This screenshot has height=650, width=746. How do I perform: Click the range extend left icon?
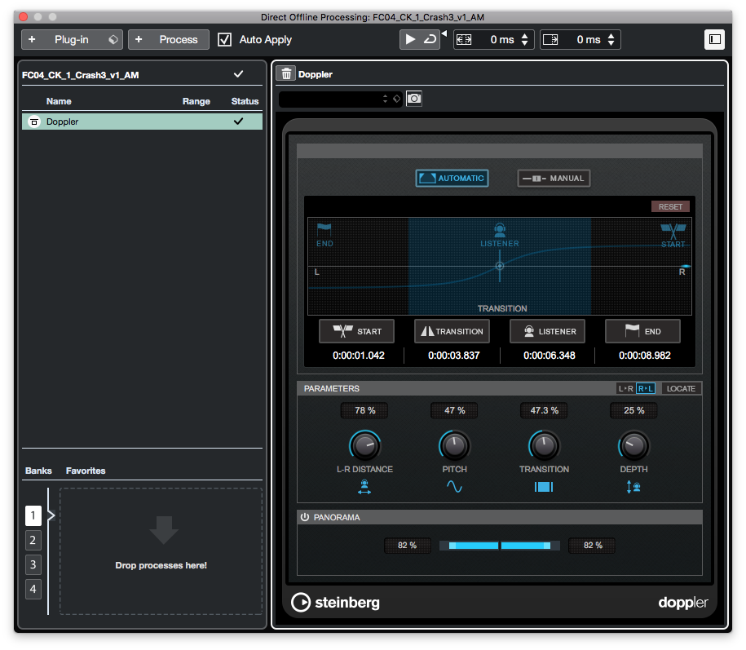(464, 39)
